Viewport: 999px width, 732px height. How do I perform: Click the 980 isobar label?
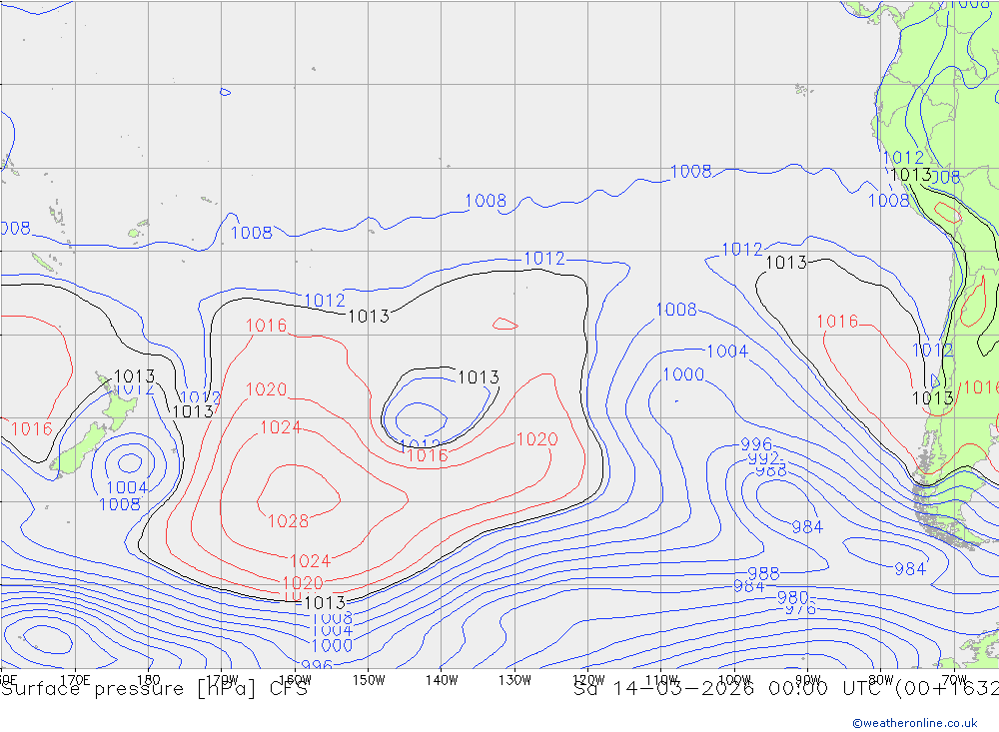pos(792,597)
